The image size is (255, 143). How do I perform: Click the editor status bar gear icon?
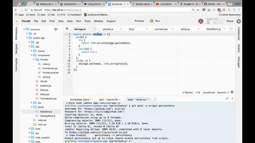[232, 92]
